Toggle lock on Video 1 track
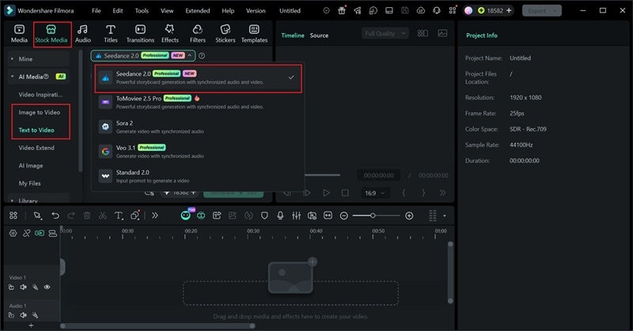 click(11, 287)
